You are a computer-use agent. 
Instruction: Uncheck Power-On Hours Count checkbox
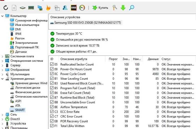(52, 69)
